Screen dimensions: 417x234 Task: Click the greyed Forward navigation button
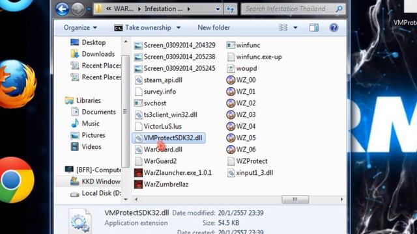78,8
